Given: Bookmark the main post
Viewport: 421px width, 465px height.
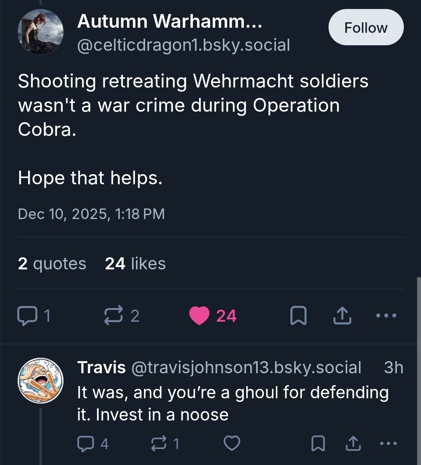Looking at the screenshot, I should pos(298,316).
